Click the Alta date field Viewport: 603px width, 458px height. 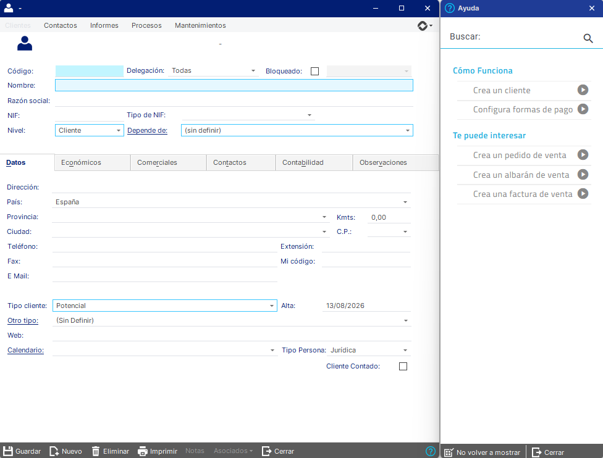366,306
